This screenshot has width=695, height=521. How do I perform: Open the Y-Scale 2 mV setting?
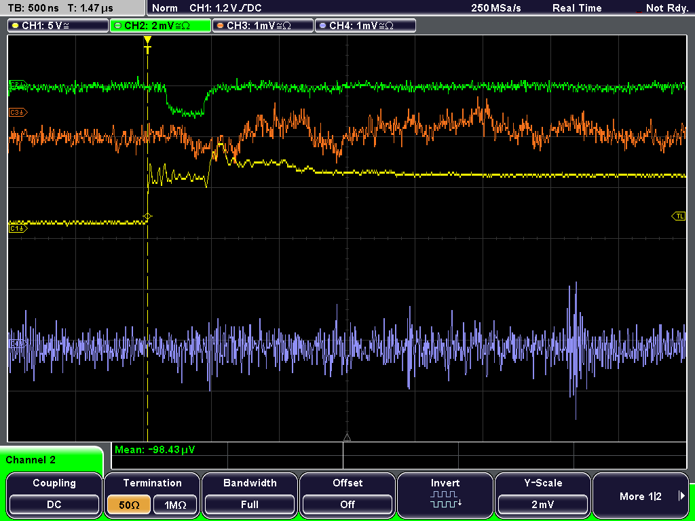[543, 495]
